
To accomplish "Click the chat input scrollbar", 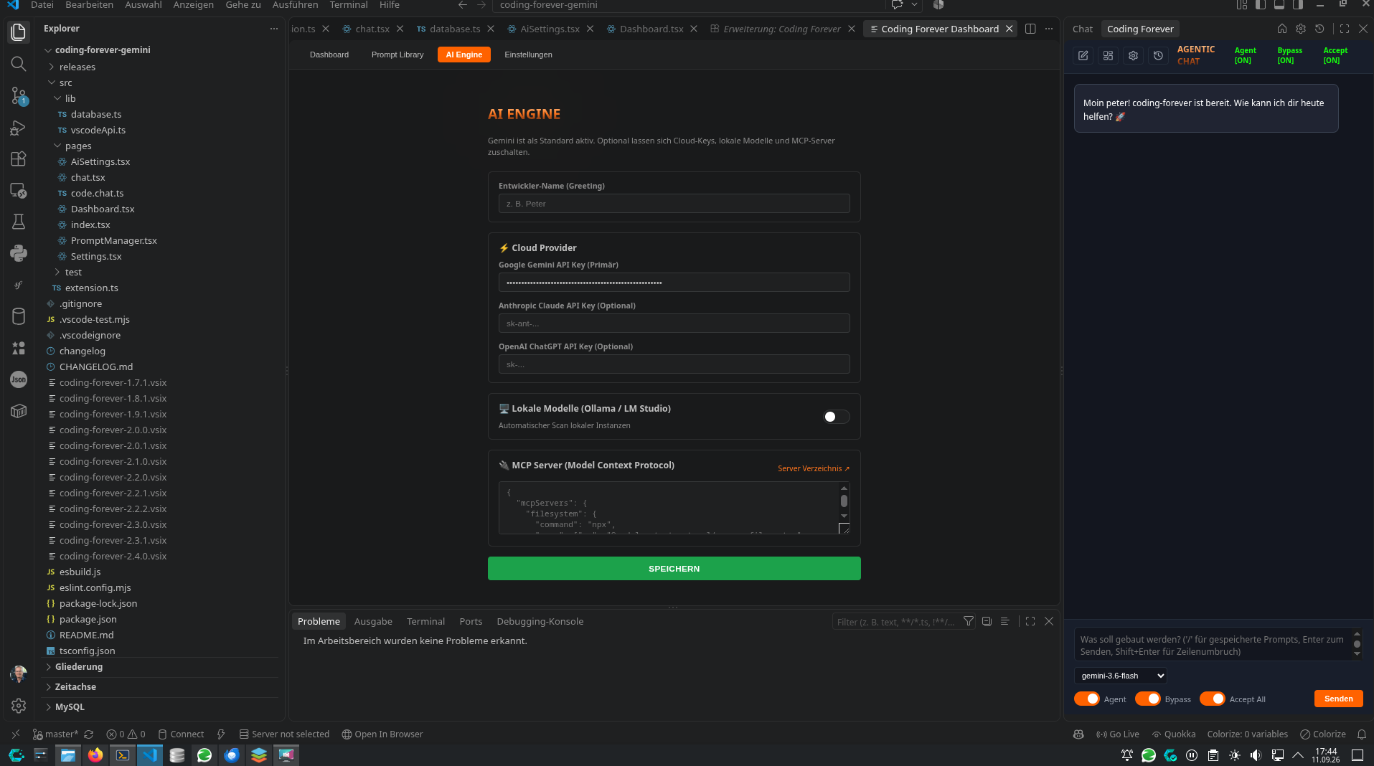I will (1357, 644).
